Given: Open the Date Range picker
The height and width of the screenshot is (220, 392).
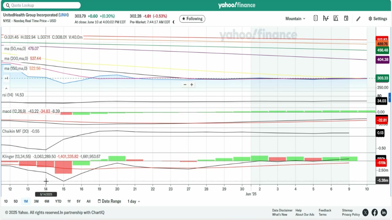Looking at the screenshot, I should (x=109, y=201).
